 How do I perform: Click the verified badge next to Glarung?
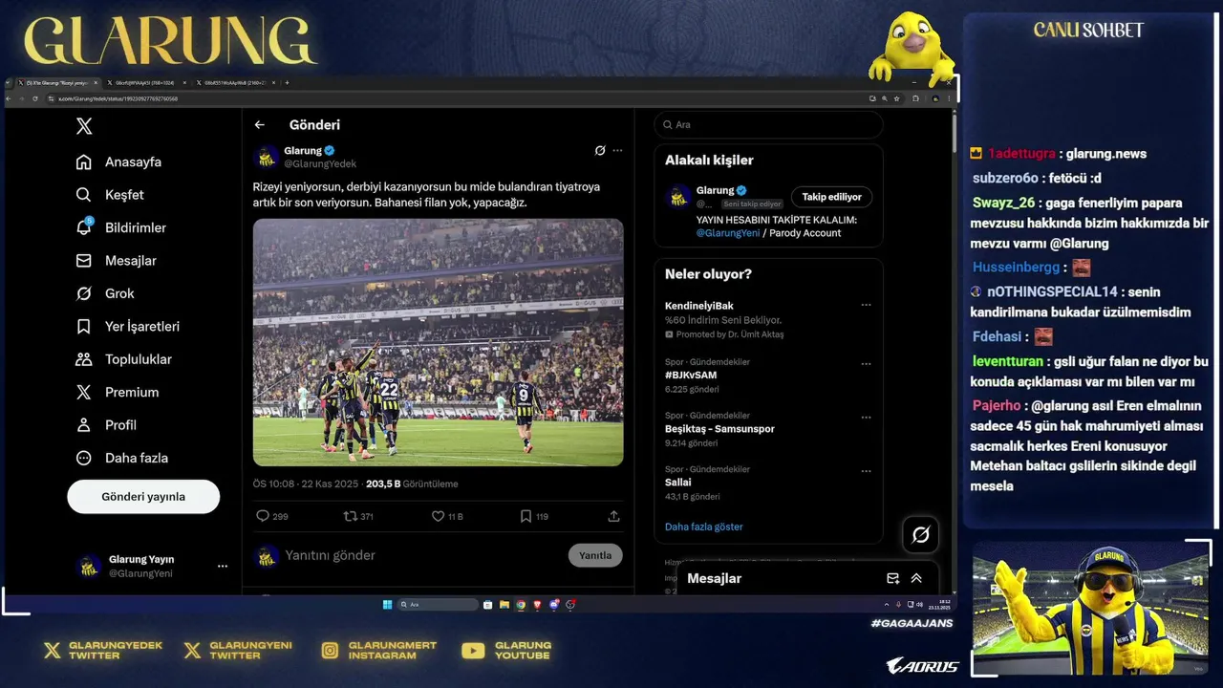pyautogui.click(x=330, y=151)
